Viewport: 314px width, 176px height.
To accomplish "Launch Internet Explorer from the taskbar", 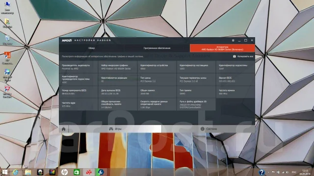I will (x=15, y=172).
